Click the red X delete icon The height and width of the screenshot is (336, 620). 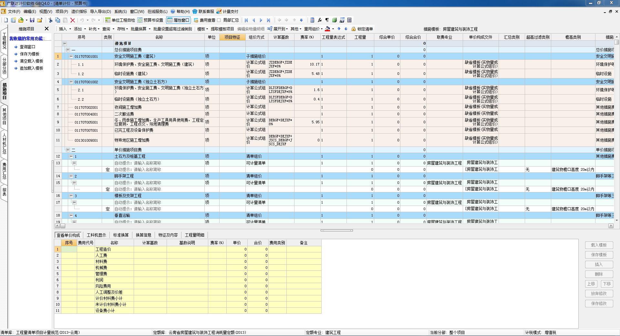[73, 20]
